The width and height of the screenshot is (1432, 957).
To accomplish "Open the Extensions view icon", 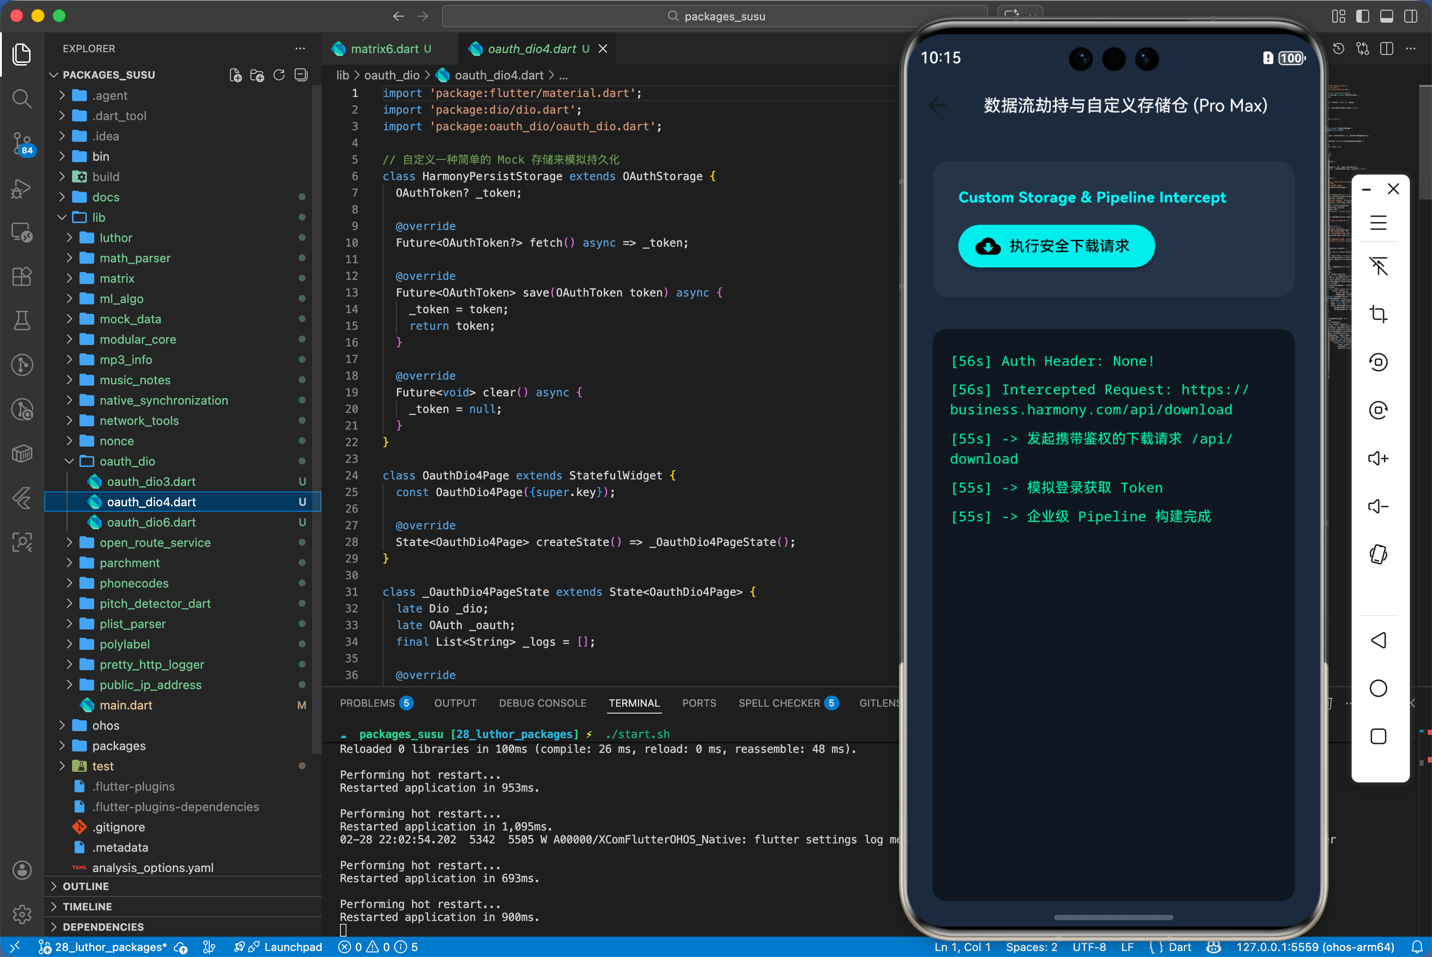I will (22, 277).
